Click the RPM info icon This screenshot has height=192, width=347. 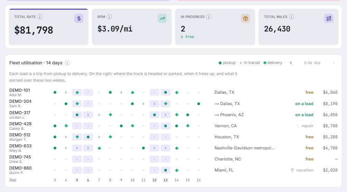[x=109, y=17]
